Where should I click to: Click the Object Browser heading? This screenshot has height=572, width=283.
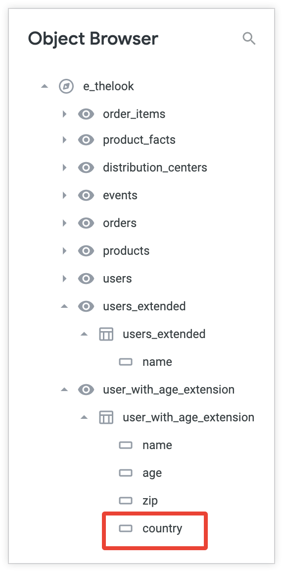(93, 38)
